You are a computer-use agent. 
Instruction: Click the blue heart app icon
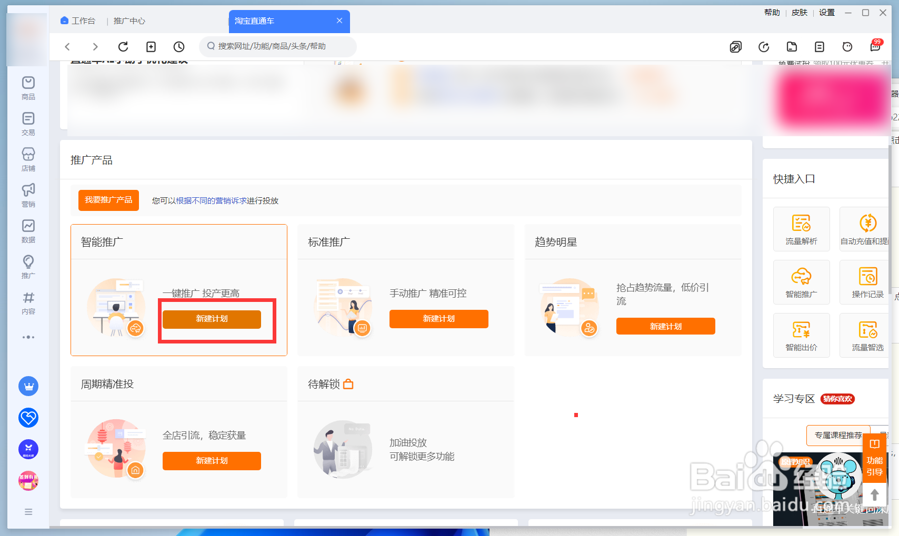(28, 418)
